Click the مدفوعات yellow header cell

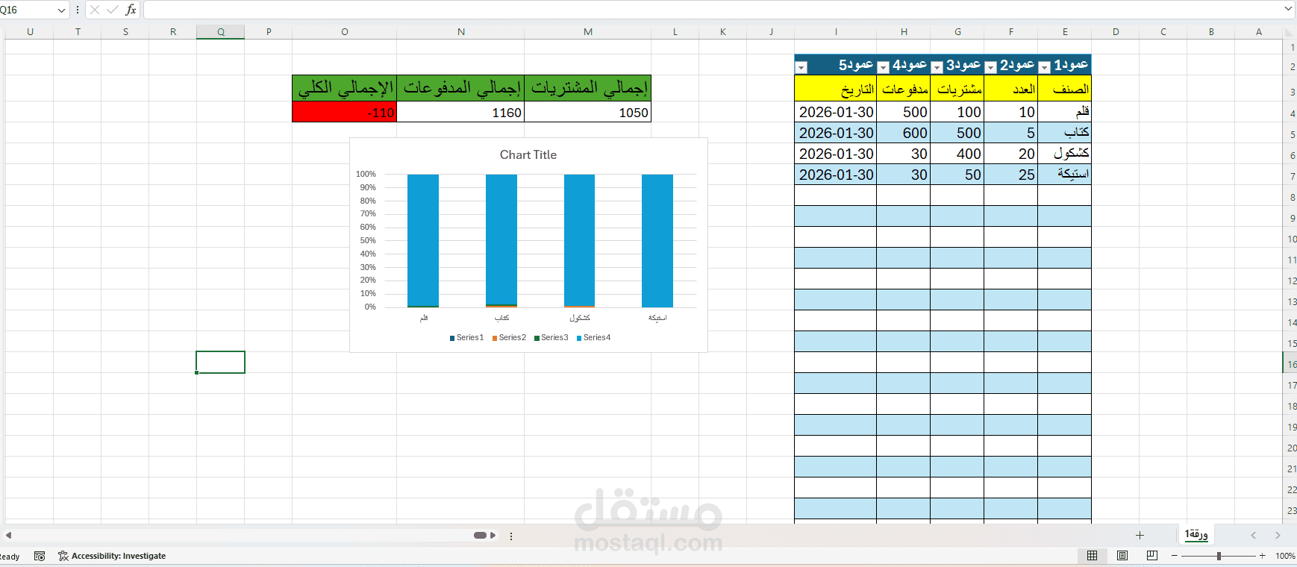click(904, 89)
